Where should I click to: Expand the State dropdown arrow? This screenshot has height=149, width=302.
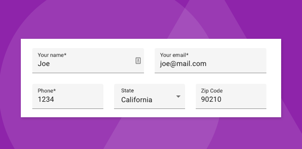[179, 96]
